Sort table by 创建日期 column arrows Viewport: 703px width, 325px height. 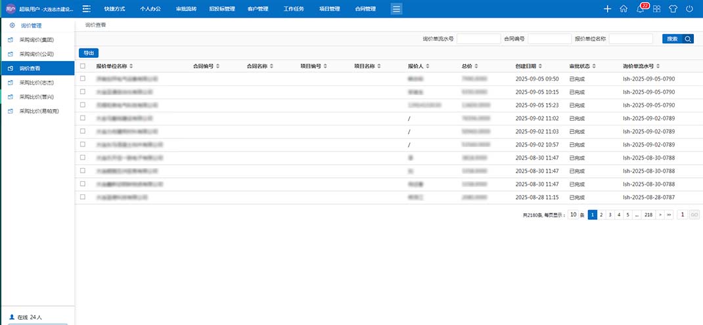point(541,66)
